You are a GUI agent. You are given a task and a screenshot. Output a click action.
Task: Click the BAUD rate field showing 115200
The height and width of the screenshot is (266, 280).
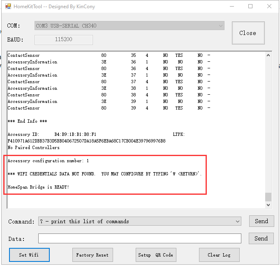coord(64,40)
